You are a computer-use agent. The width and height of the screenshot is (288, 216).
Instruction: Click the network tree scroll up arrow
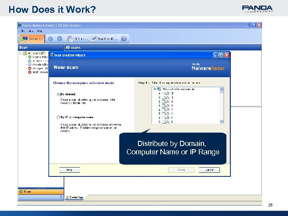222,89
